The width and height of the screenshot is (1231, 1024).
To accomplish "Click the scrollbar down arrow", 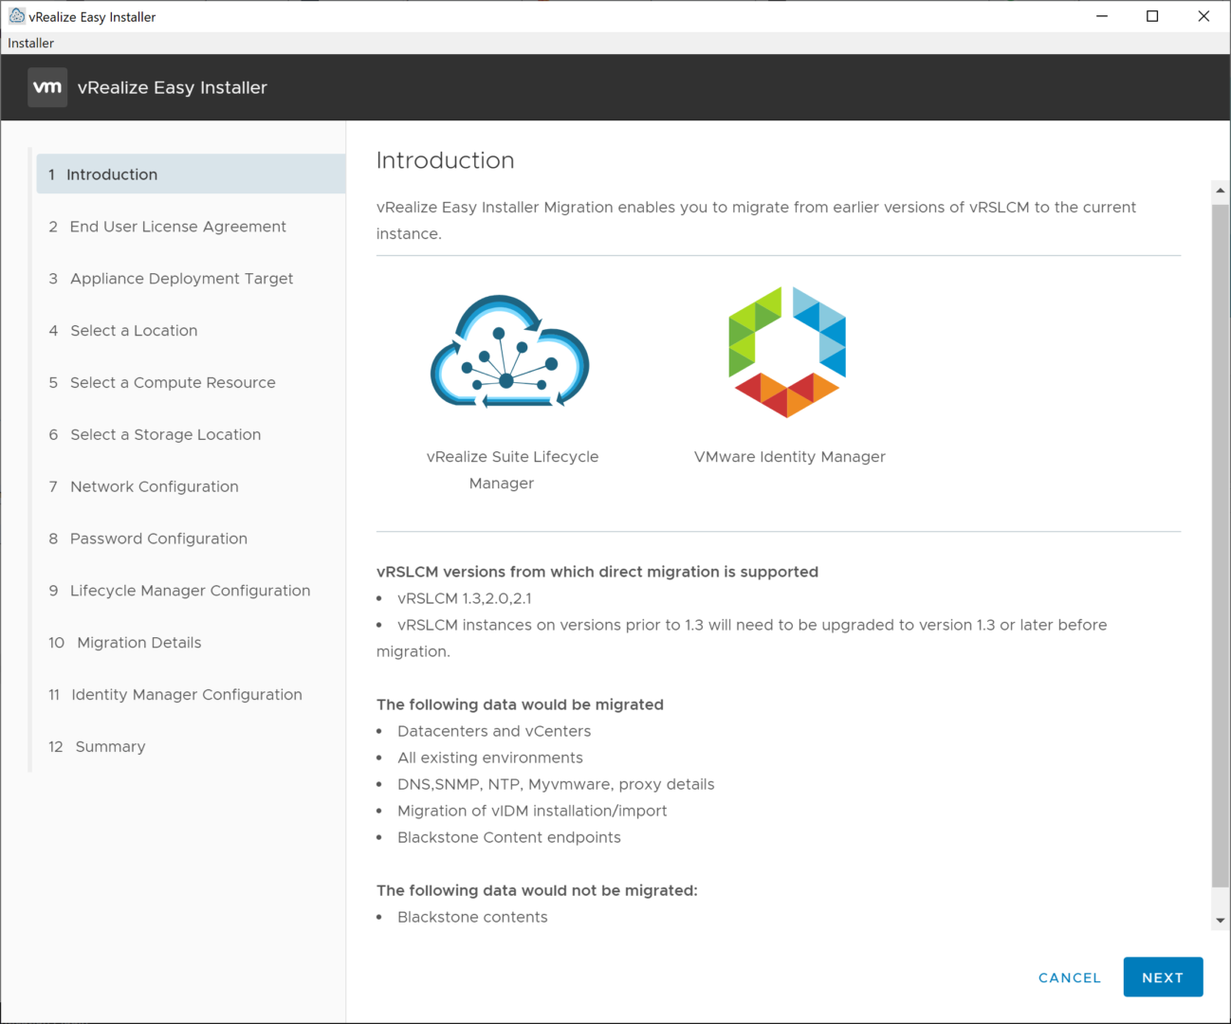I will (x=1221, y=920).
